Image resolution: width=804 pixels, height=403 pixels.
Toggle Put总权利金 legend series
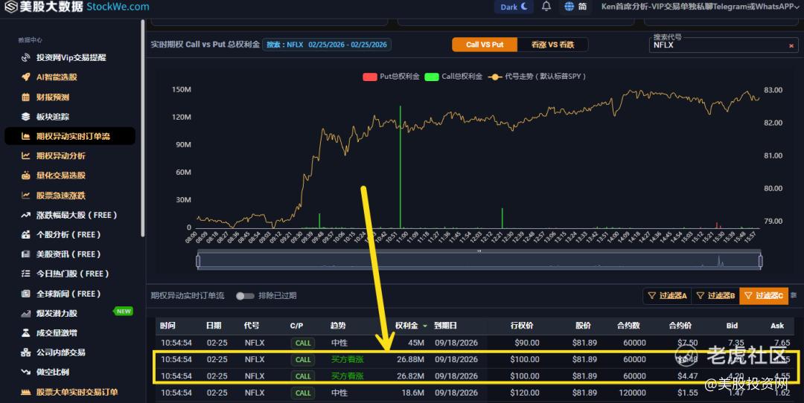(391, 77)
